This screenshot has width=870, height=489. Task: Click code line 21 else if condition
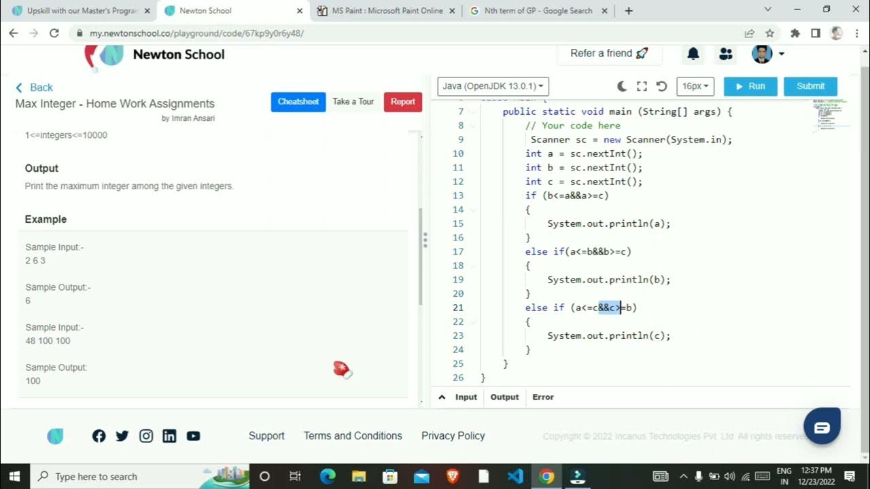click(x=580, y=308)
